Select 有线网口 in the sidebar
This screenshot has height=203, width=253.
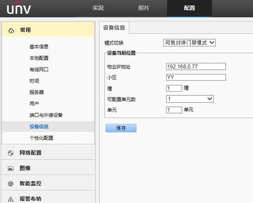pos(39,69)
